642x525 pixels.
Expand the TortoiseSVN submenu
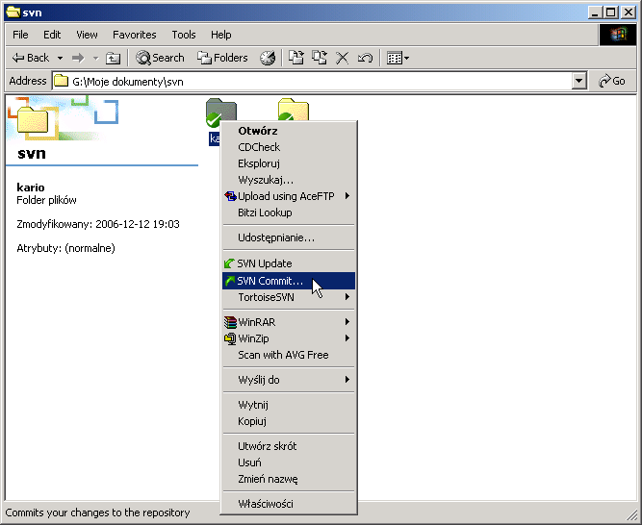click(x=289, y=297)
